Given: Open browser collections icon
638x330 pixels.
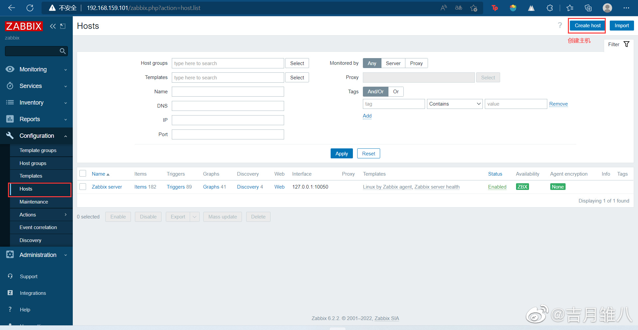Looking at the screenshot, I should (x=588, y=8).
